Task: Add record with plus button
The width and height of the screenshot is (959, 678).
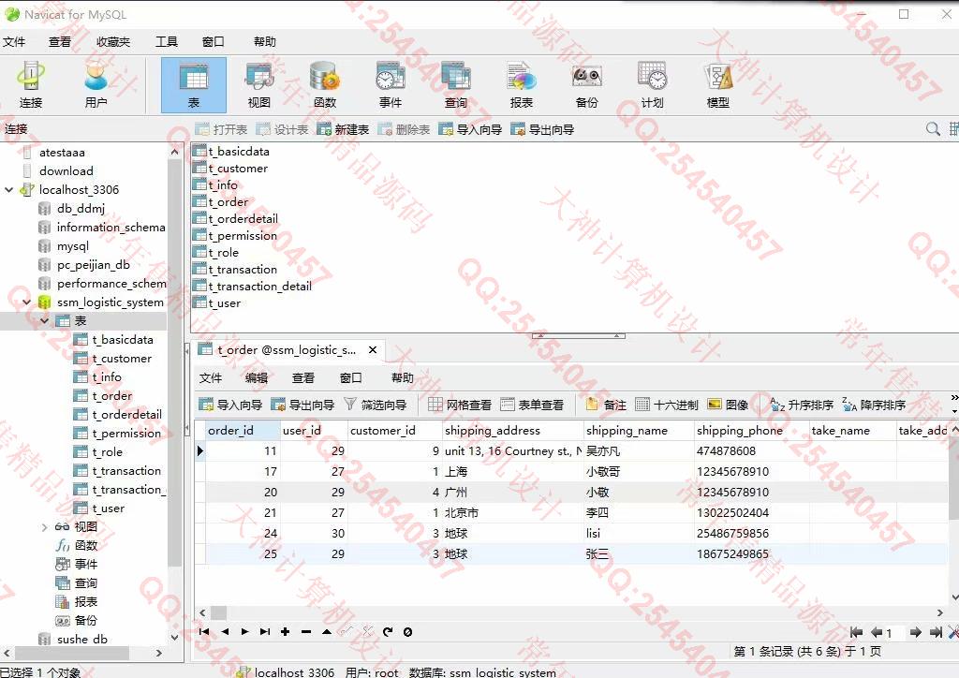Action: (285, 631)
